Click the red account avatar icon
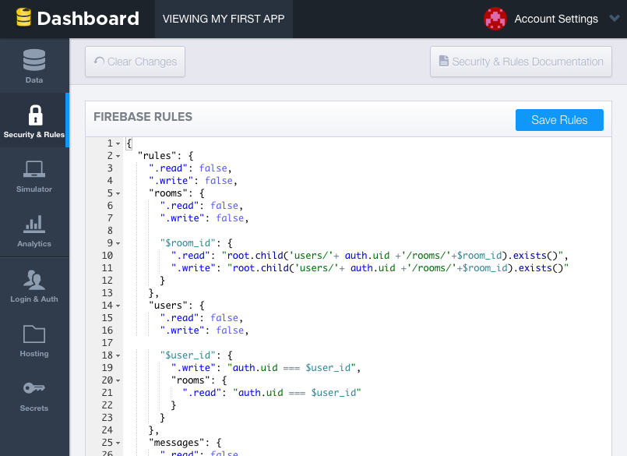Screen dimensions: 627x456 (x=495, y=19)
